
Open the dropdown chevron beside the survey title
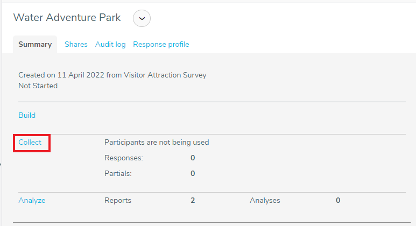(x=142, y=18)
